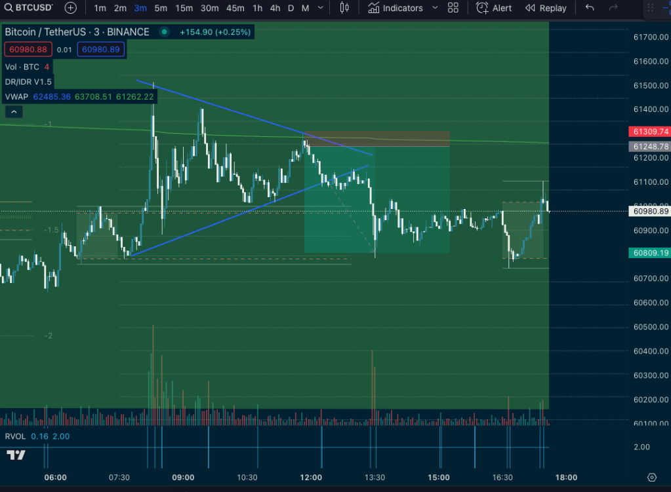Open chart settings gear at bottom right
Viewport: 671px width, 492px height.
tap(651, 477)
